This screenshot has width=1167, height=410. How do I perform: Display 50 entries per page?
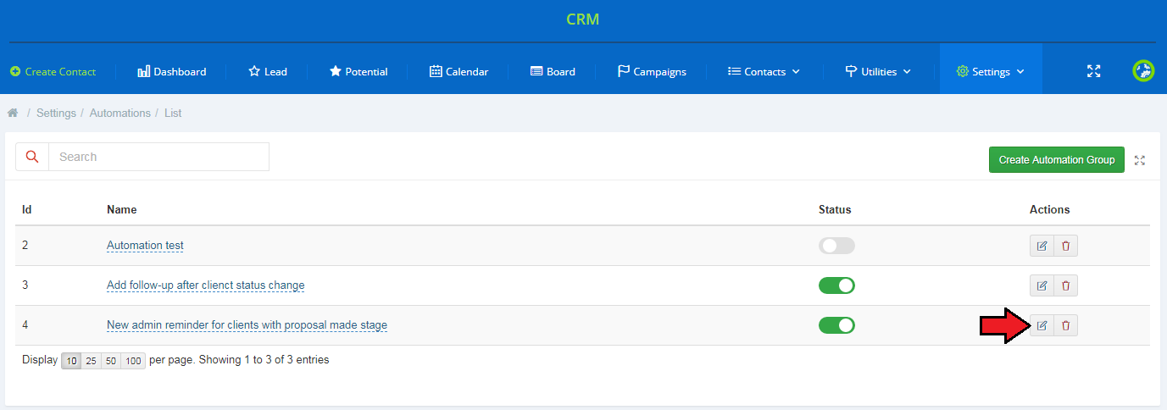(111, 361)
